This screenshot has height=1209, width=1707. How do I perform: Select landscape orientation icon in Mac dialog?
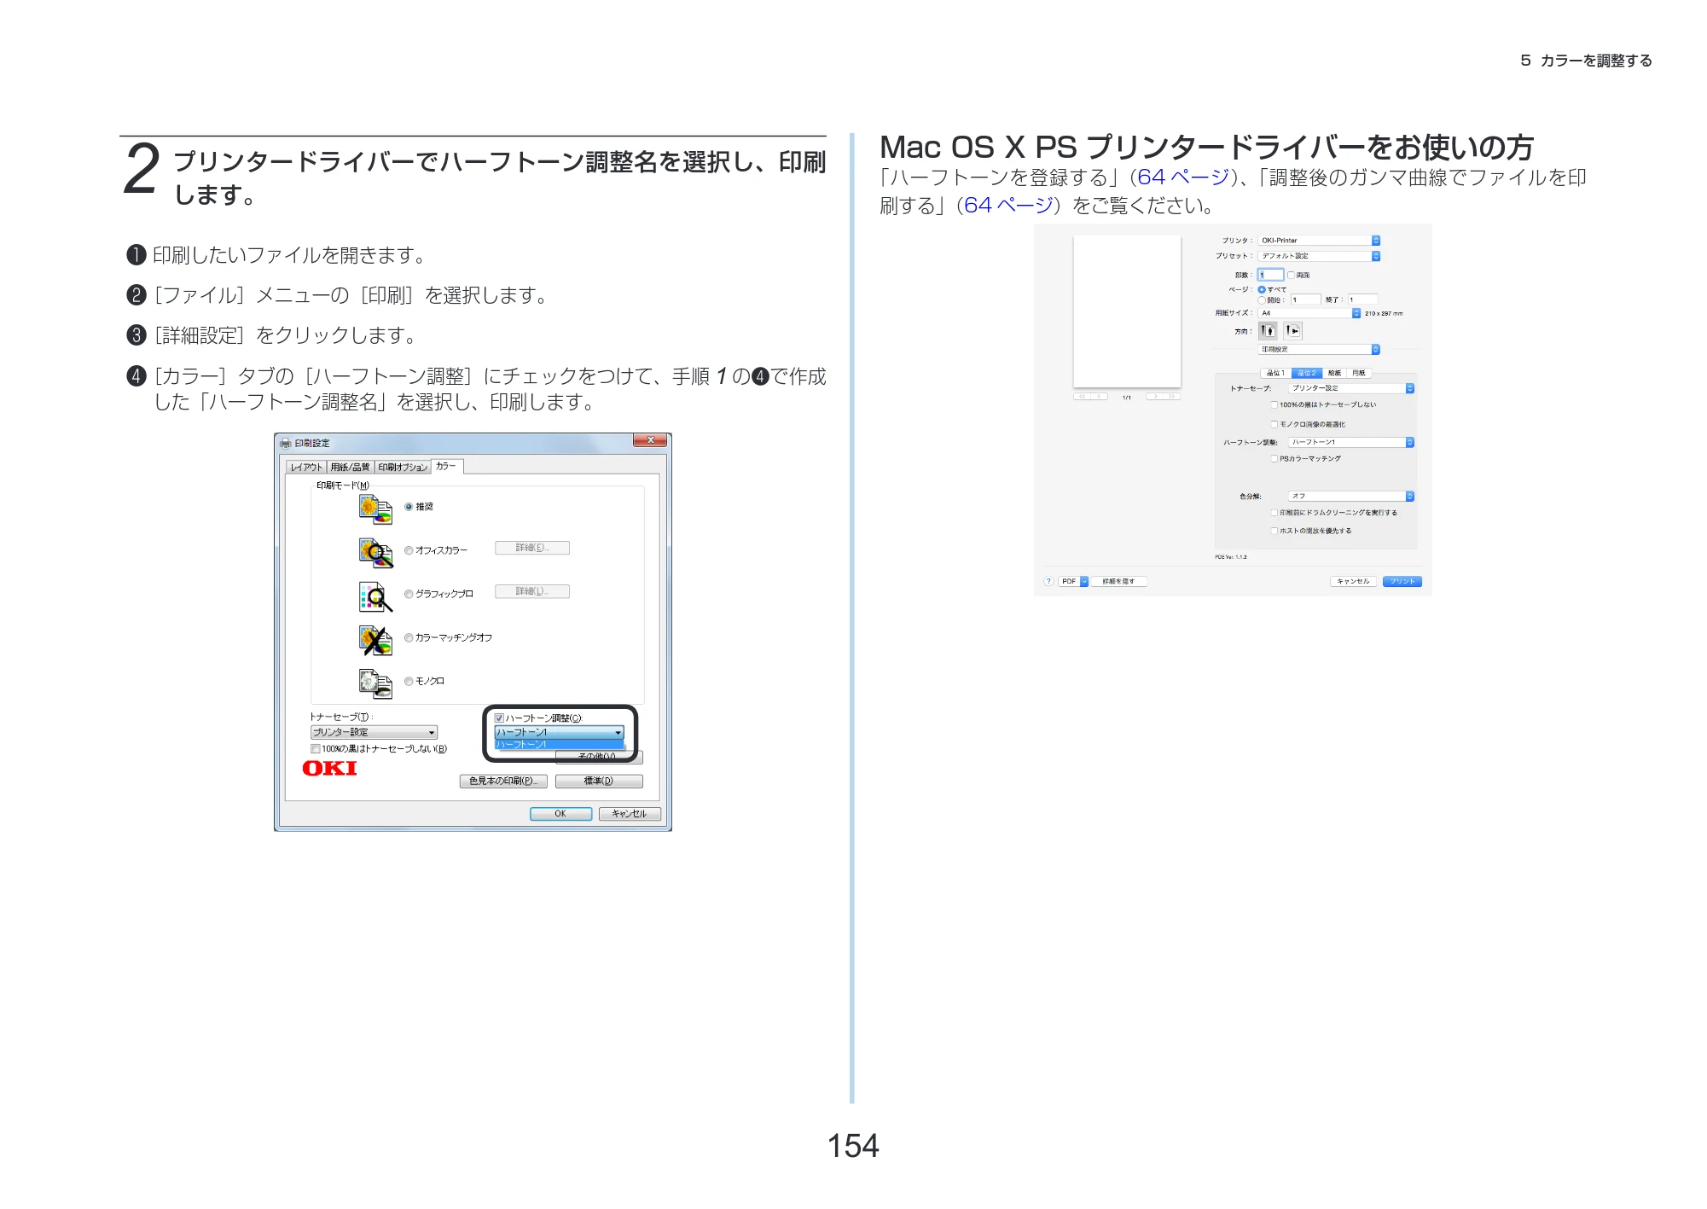(x=1292, y=330)
